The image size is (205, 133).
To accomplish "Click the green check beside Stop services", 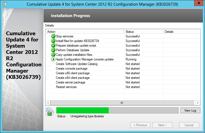I will [x=53, y=36].
